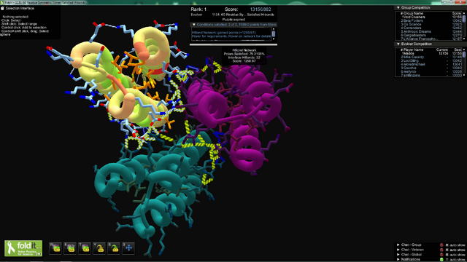The width and height of the screenshot is (467, 262).
Task: Select the S green arrow tool icon
Action: tap(114, 248)
